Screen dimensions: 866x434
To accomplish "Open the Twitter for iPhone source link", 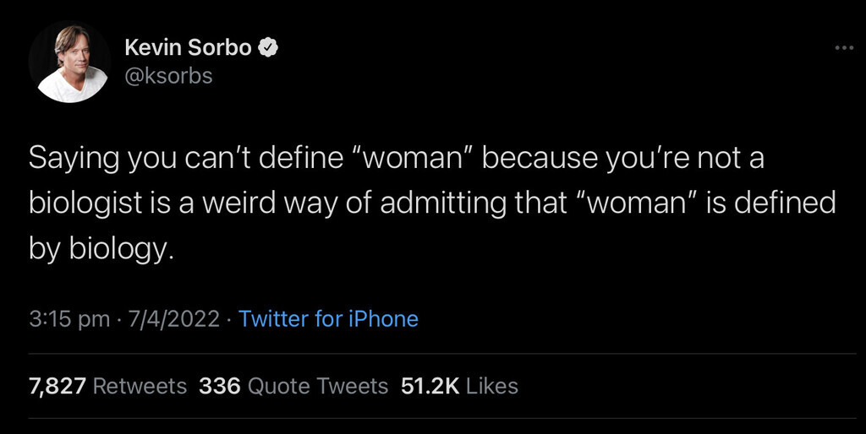I will (x=328, y=319).
